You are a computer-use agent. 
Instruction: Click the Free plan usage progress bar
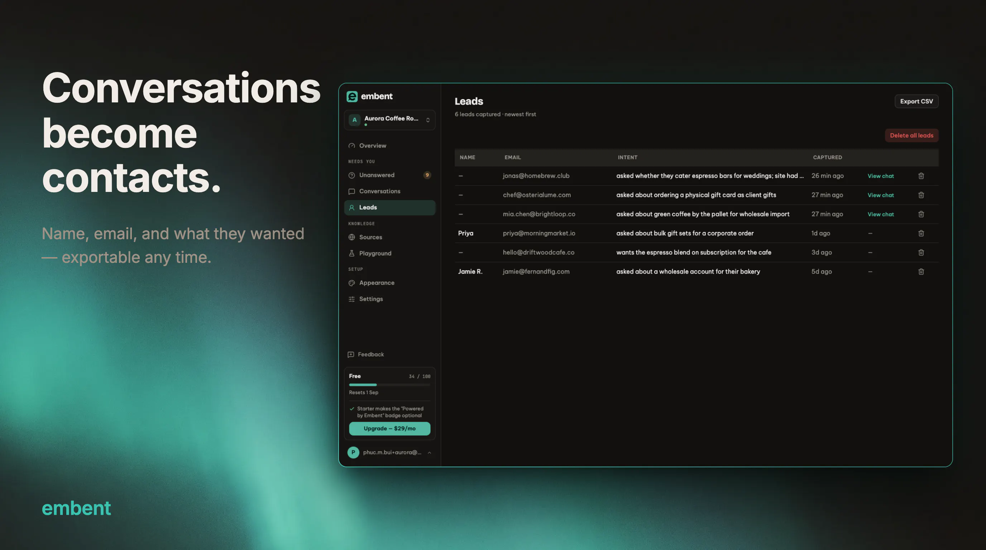point(390,385)
